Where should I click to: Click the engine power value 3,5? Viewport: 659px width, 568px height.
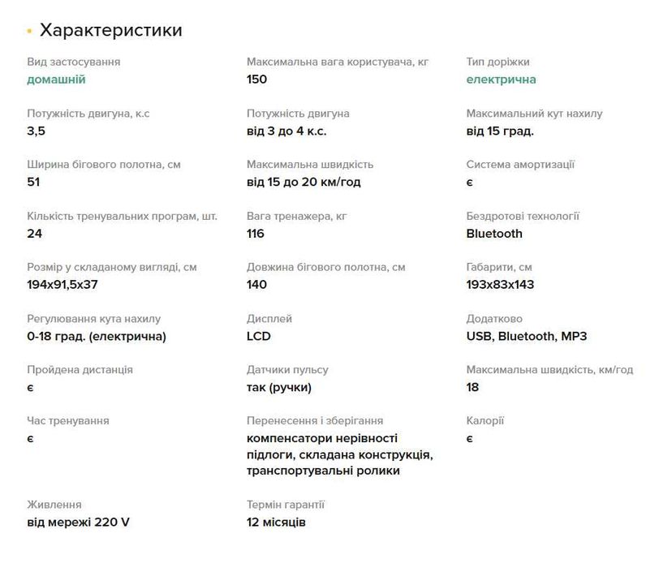point(37,131)
